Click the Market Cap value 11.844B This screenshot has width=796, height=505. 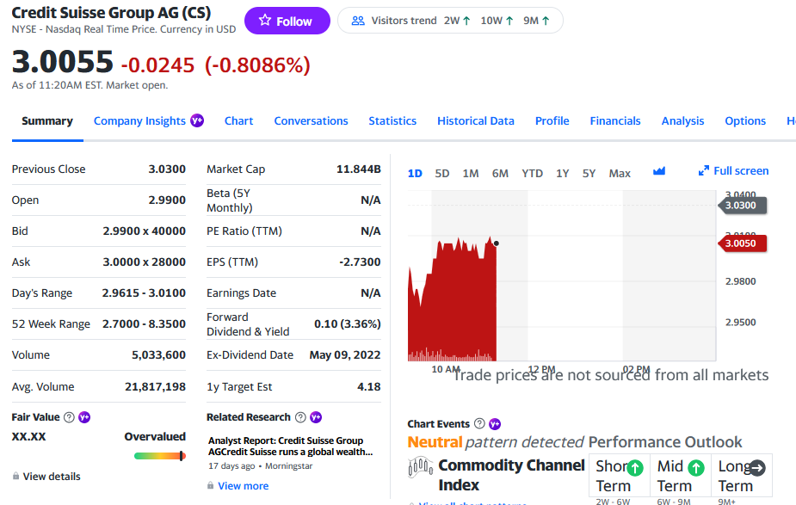pyautogui.click(x=358, y=169)
